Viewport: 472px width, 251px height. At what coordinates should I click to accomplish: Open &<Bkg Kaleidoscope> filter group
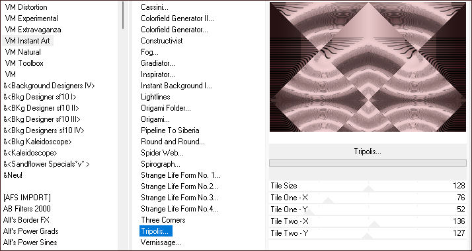[38, 142]
